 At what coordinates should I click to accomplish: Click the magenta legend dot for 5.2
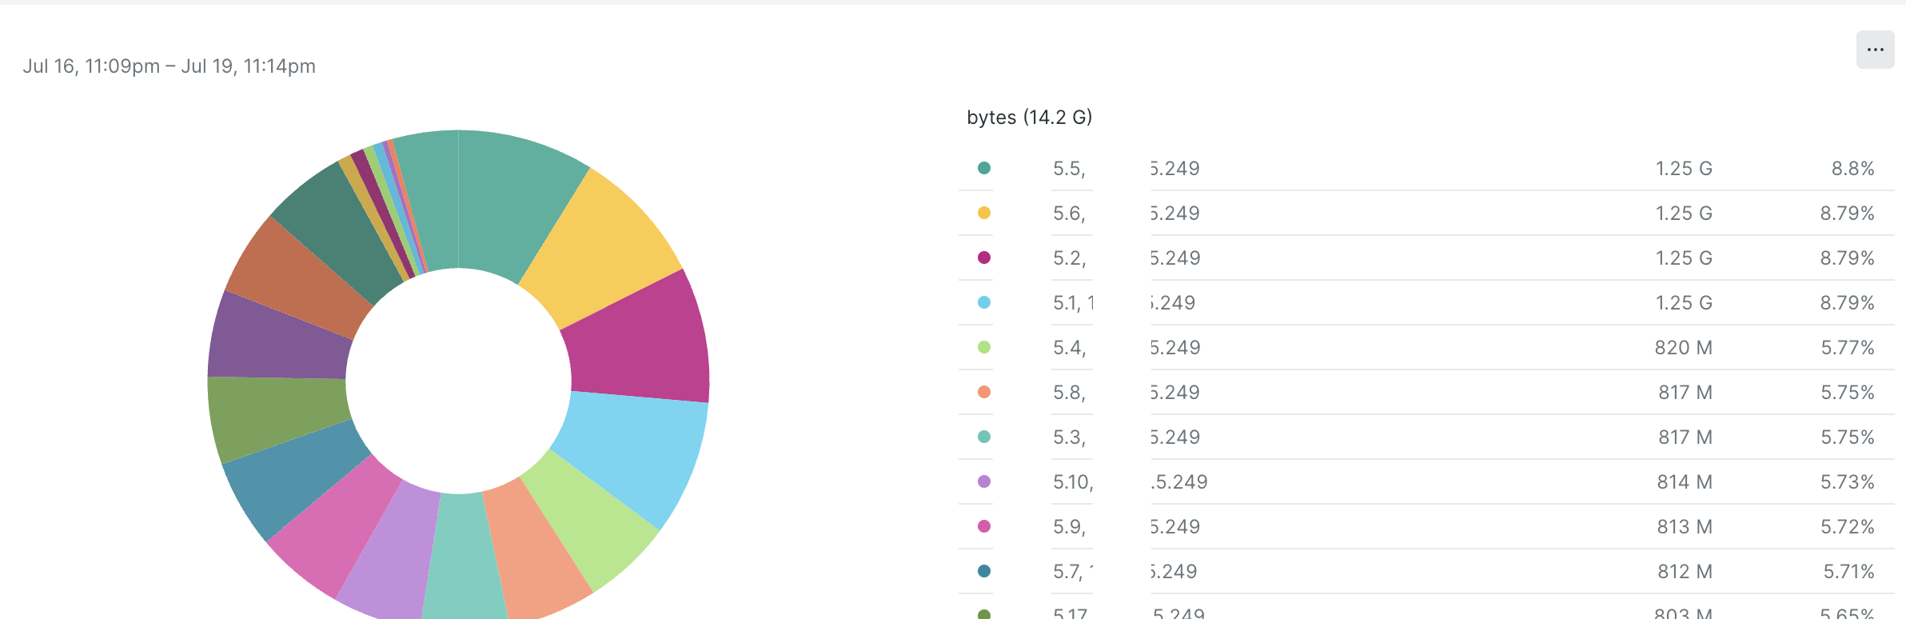[984, 258]
